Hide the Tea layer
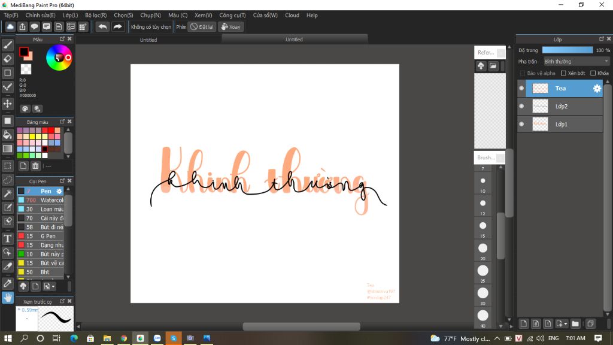 click(x=521, y=89)
